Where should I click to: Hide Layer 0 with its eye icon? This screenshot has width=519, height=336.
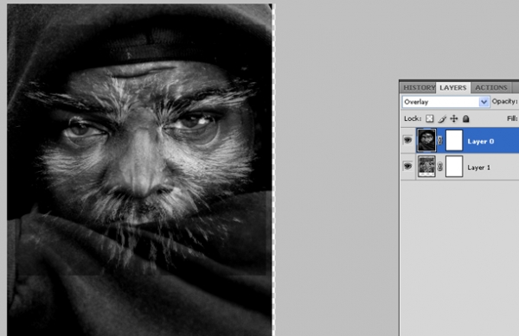[x=407, y=140]
